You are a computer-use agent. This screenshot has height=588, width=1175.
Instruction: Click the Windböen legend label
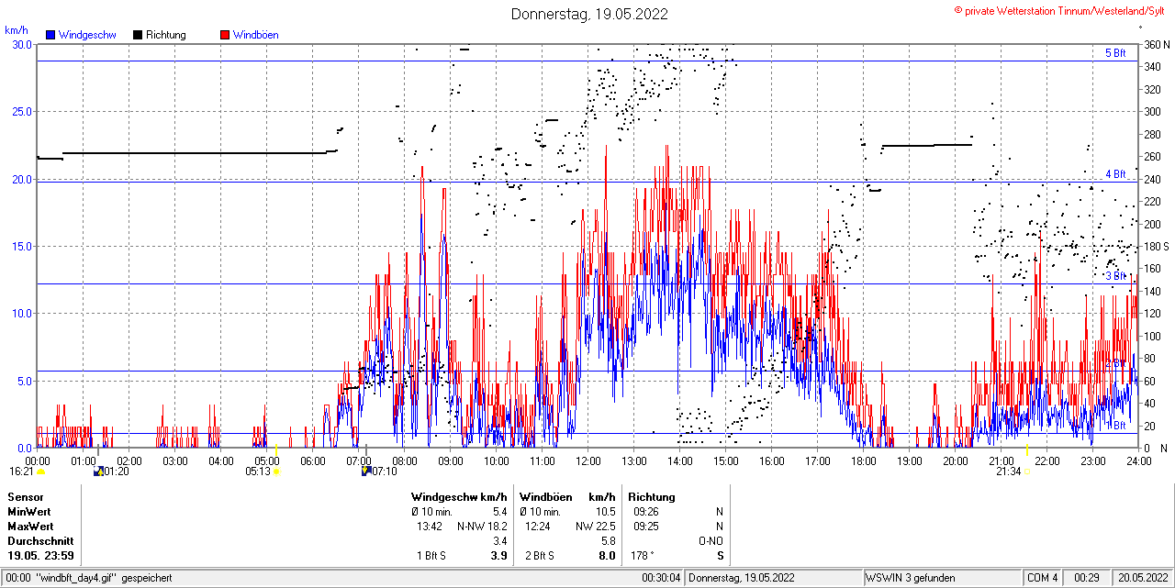coord(256,35)
